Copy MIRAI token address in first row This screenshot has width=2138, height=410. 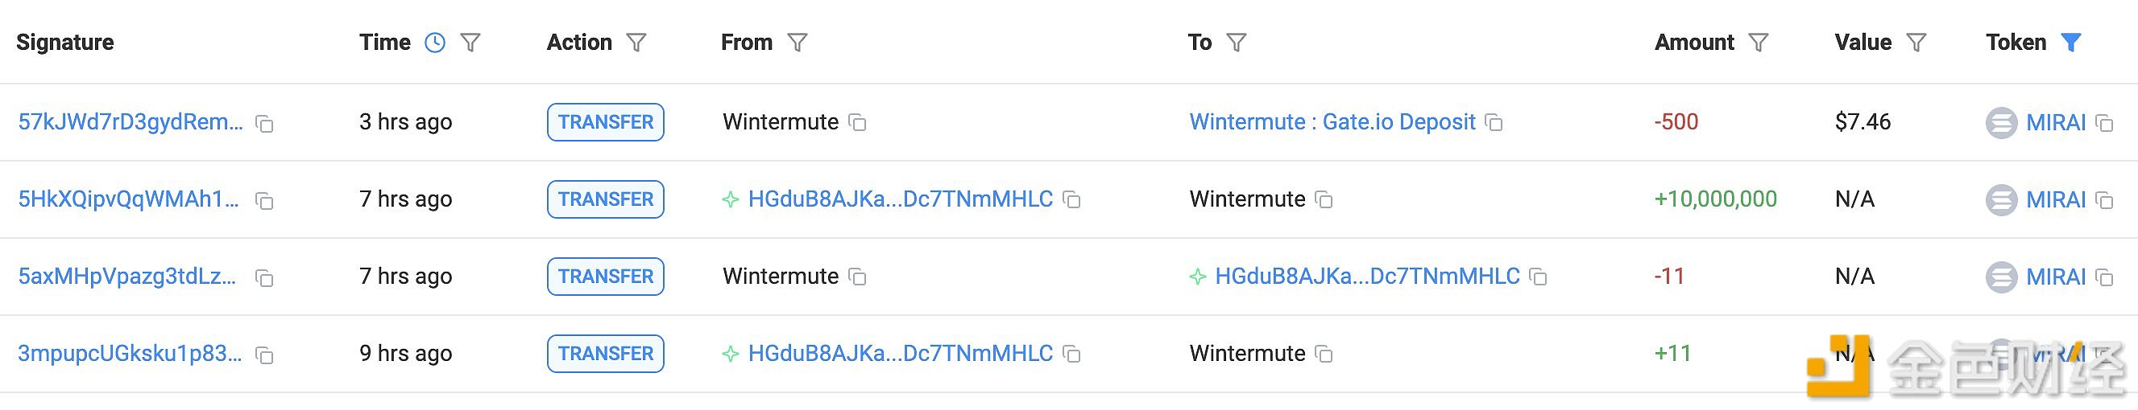coord(2104,124)
